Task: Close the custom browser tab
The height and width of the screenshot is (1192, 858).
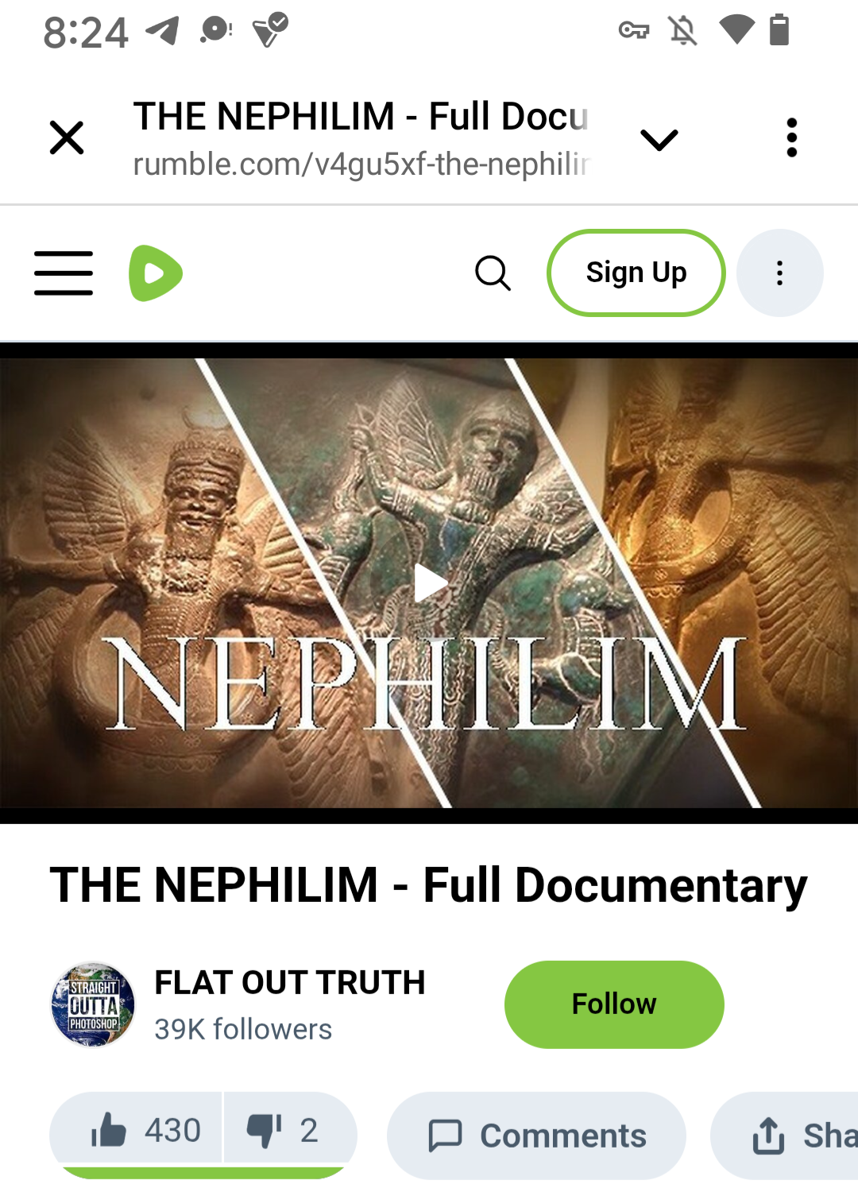Action: [x=67, y=137]
